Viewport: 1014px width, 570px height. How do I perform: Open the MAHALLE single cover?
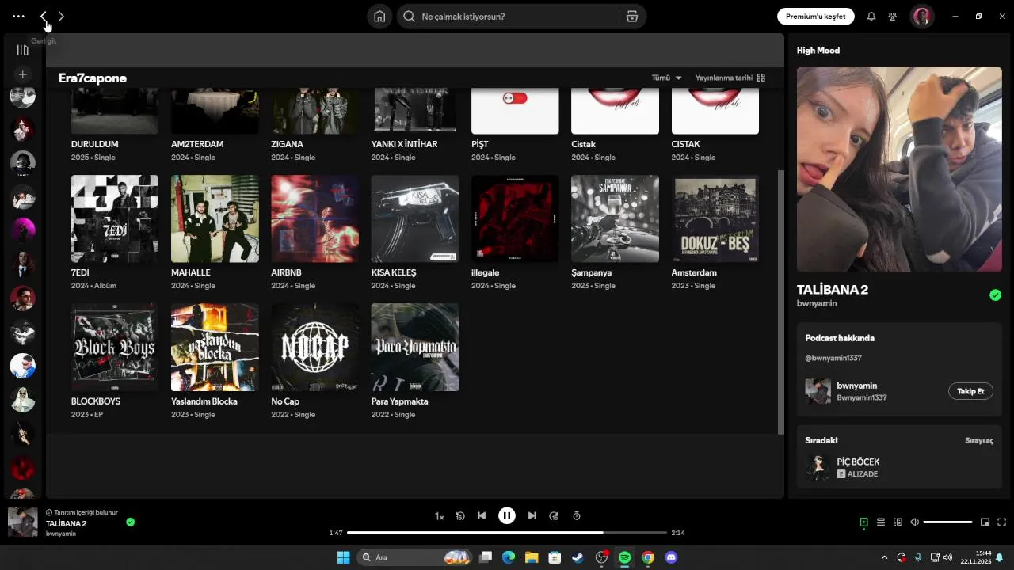215,218
